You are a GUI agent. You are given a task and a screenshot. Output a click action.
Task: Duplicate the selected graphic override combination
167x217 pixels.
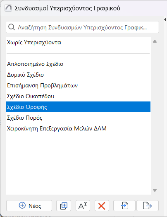(64, 205)
